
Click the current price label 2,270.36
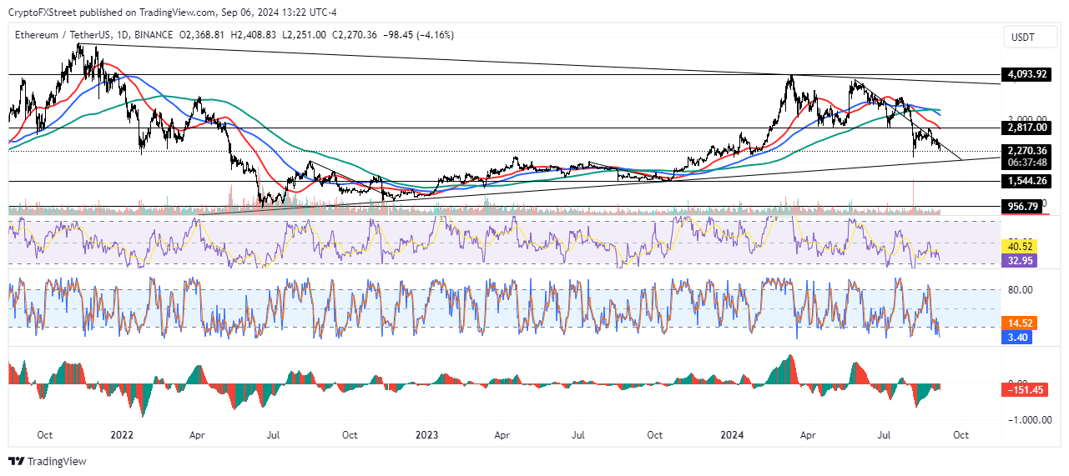click(1027, 151)
